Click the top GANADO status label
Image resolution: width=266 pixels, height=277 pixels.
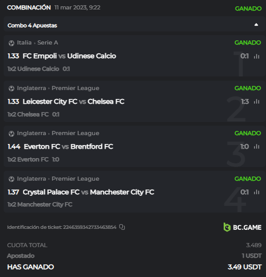click(x=248, y=8)
